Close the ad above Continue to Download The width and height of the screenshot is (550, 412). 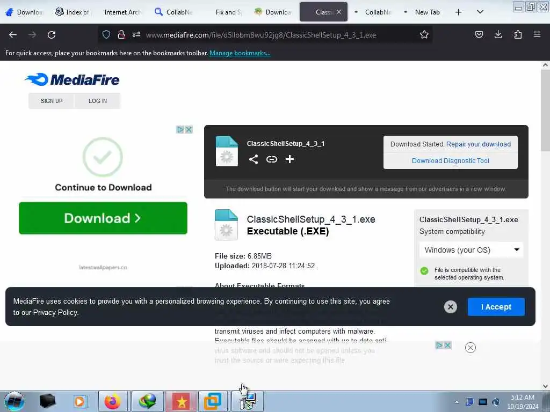(189, 130)
